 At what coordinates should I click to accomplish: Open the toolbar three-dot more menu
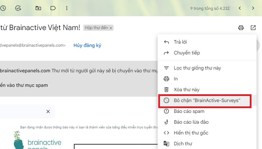click(67, 8)
